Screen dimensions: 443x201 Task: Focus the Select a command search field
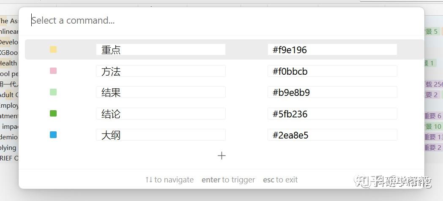(220, 20)
